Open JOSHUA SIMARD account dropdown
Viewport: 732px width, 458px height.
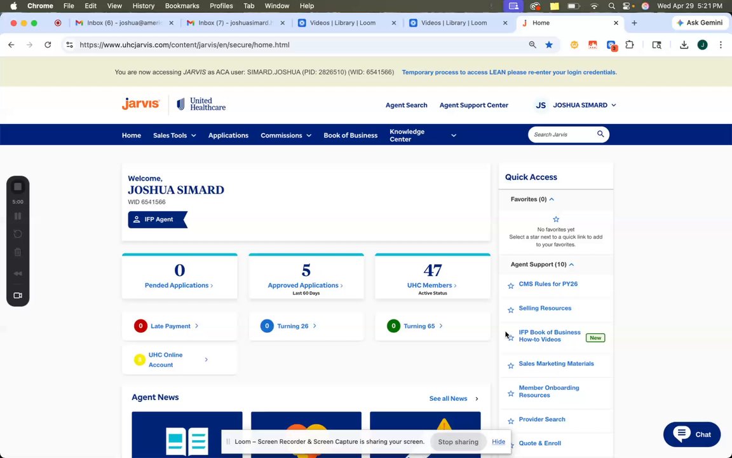click(576, 105)
